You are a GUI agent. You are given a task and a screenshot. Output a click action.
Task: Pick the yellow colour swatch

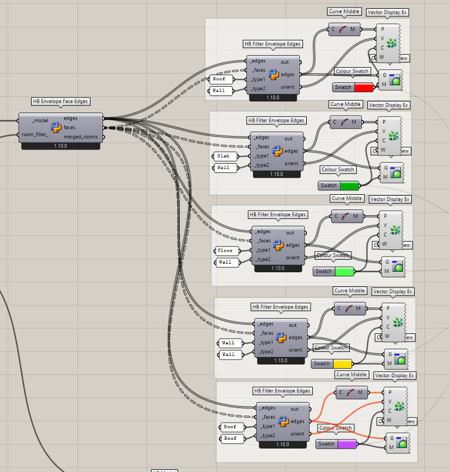tap(342, 363)
